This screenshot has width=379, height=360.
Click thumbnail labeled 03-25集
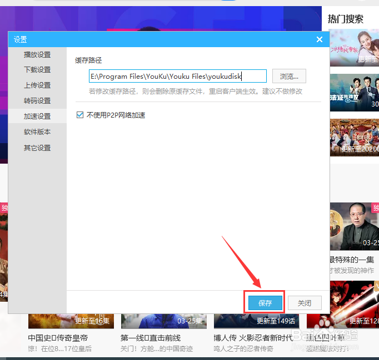164,321
